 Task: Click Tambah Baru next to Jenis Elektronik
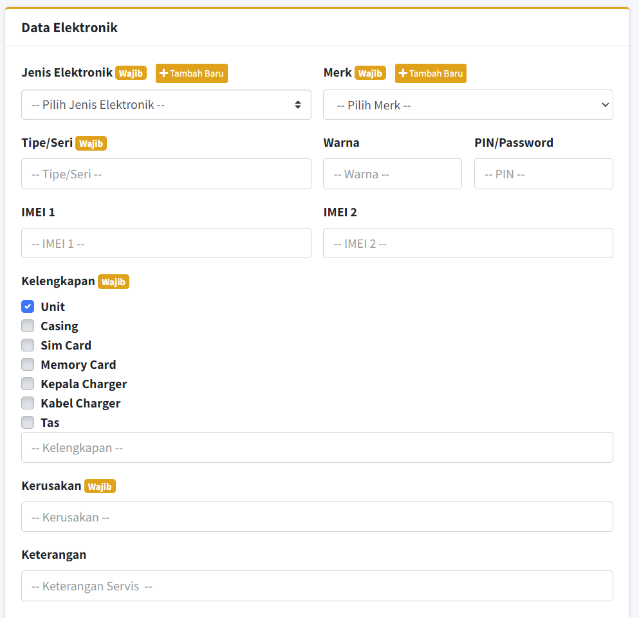191,73
